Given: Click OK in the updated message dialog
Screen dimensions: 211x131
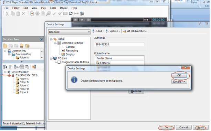Looking at the screenshot, I should point(179,75).
